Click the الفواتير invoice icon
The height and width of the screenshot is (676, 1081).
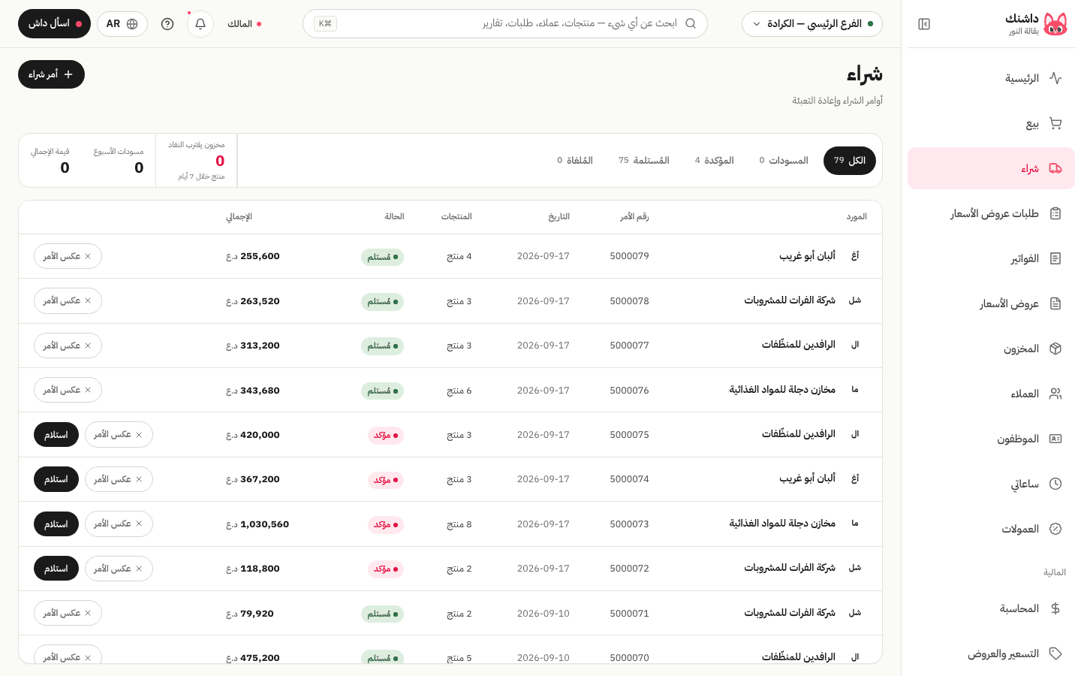[x=1055, y=258]
